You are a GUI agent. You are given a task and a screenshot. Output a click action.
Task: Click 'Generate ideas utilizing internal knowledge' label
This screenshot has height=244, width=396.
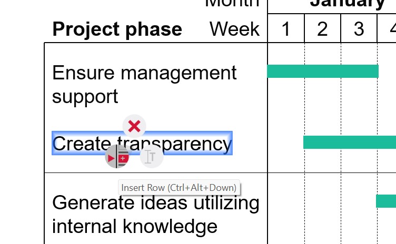pyautogui.click(x=156, y=214)
